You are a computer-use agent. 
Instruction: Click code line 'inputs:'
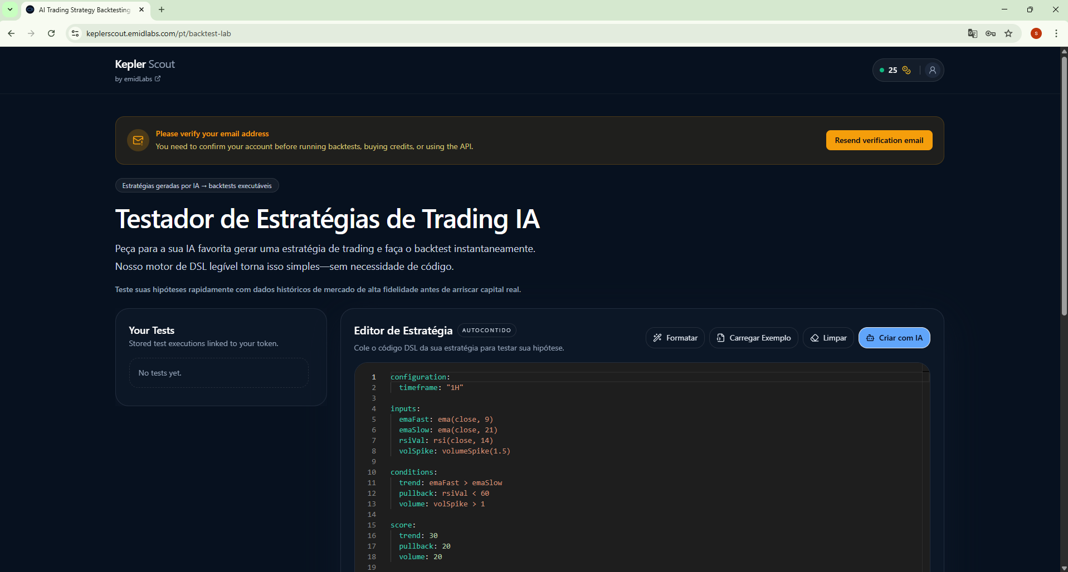click(x=405, y=409)
